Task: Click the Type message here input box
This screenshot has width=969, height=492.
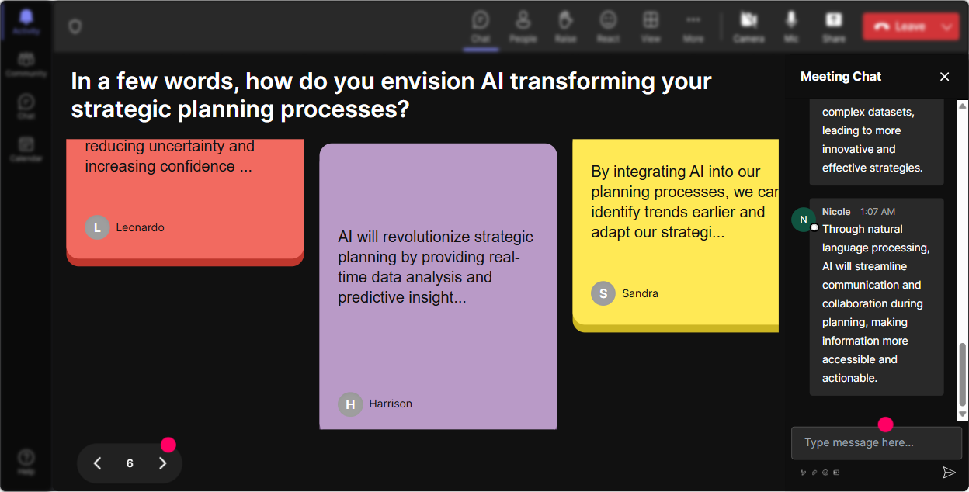Action: tap(877, 443)
